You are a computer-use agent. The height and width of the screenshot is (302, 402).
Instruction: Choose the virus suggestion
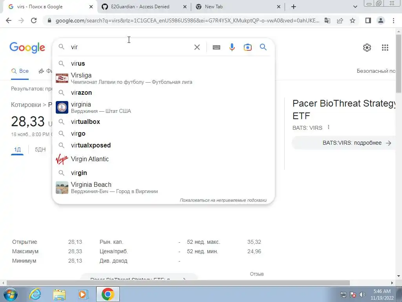163,63
